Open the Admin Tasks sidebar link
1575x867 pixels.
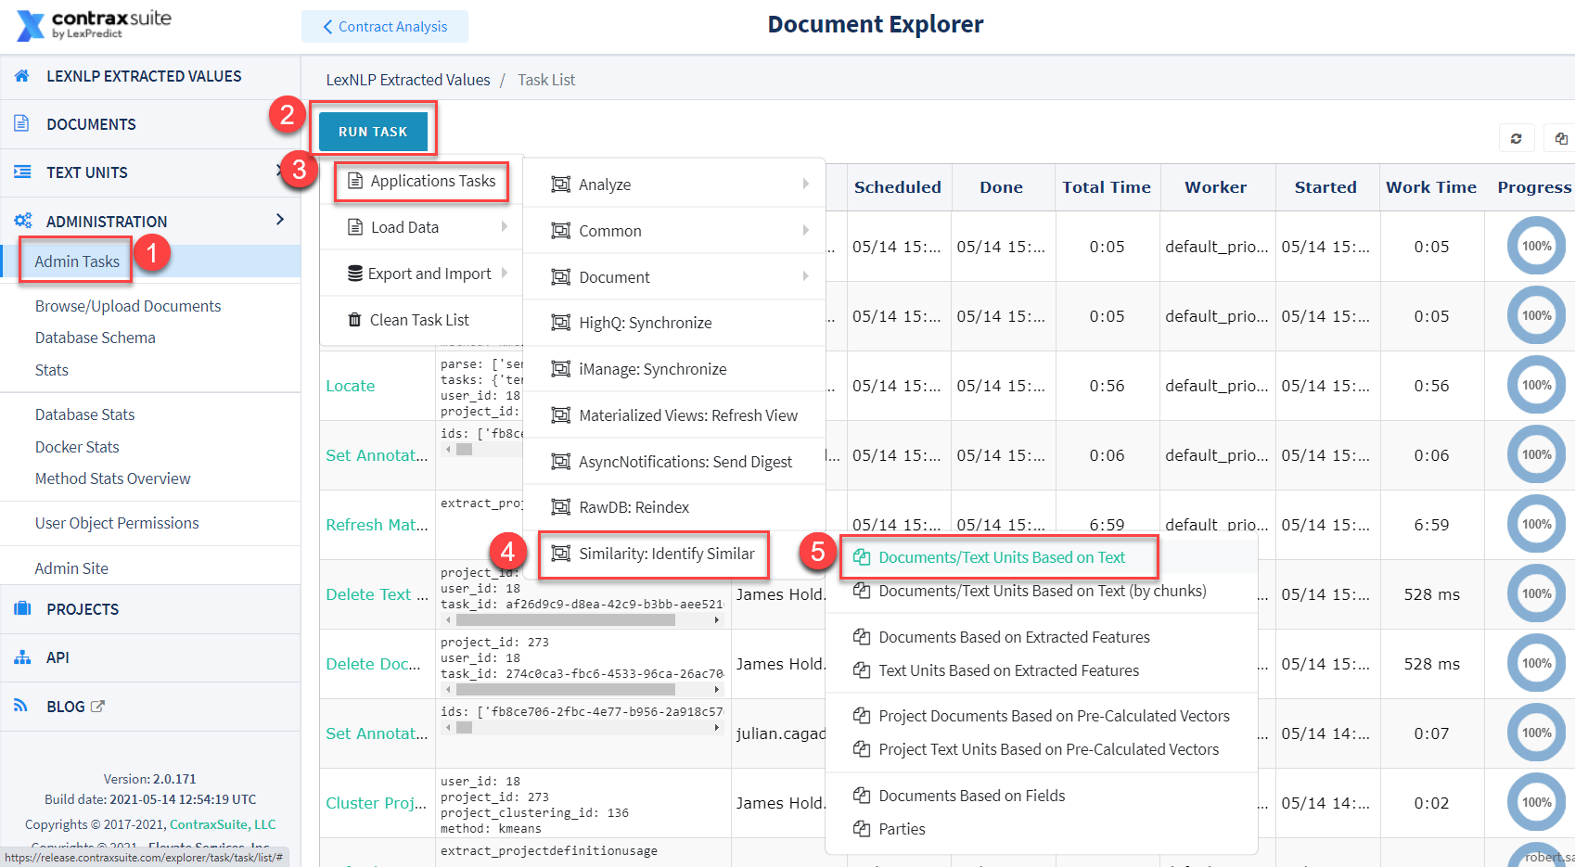[x=77, y=261]
